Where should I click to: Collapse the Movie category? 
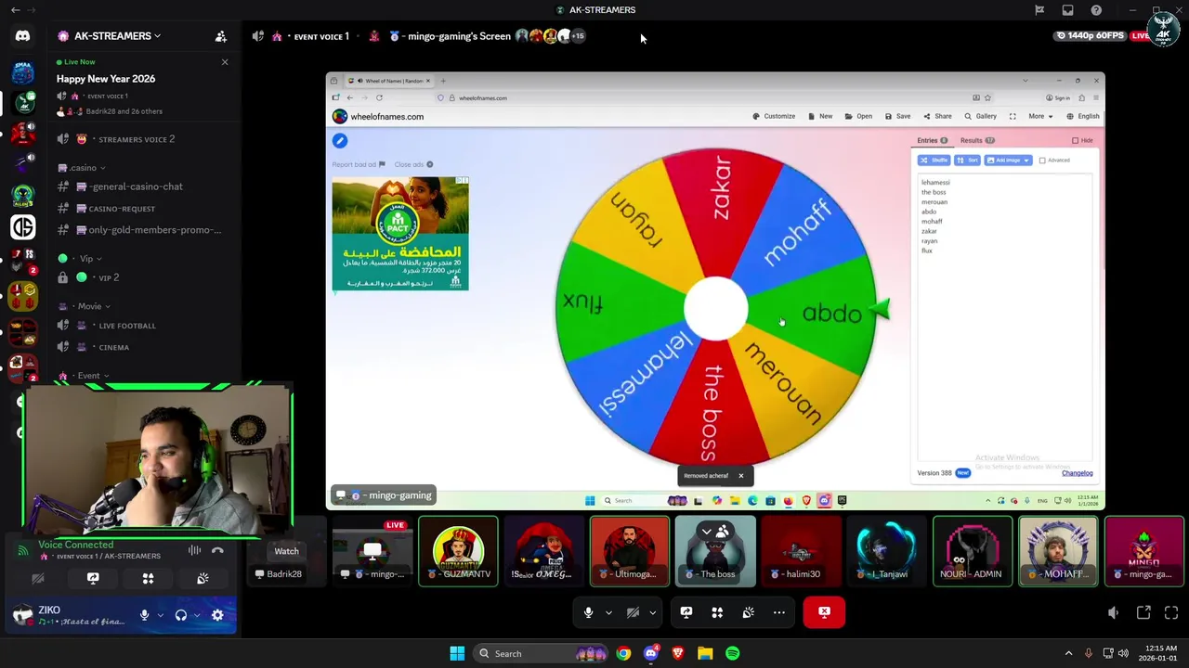tap(94, 306)
